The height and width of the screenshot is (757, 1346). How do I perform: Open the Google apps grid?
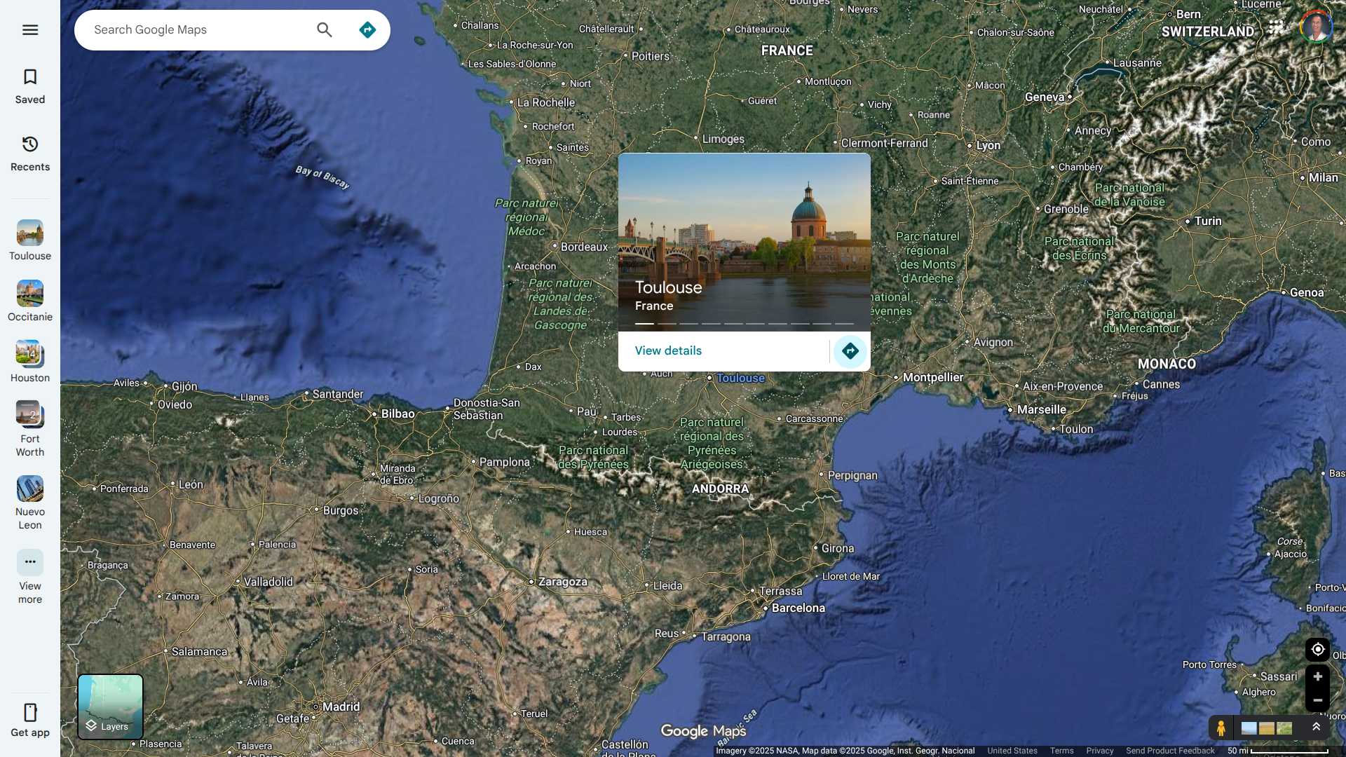pyautogui.click(x=1276, y=27)
